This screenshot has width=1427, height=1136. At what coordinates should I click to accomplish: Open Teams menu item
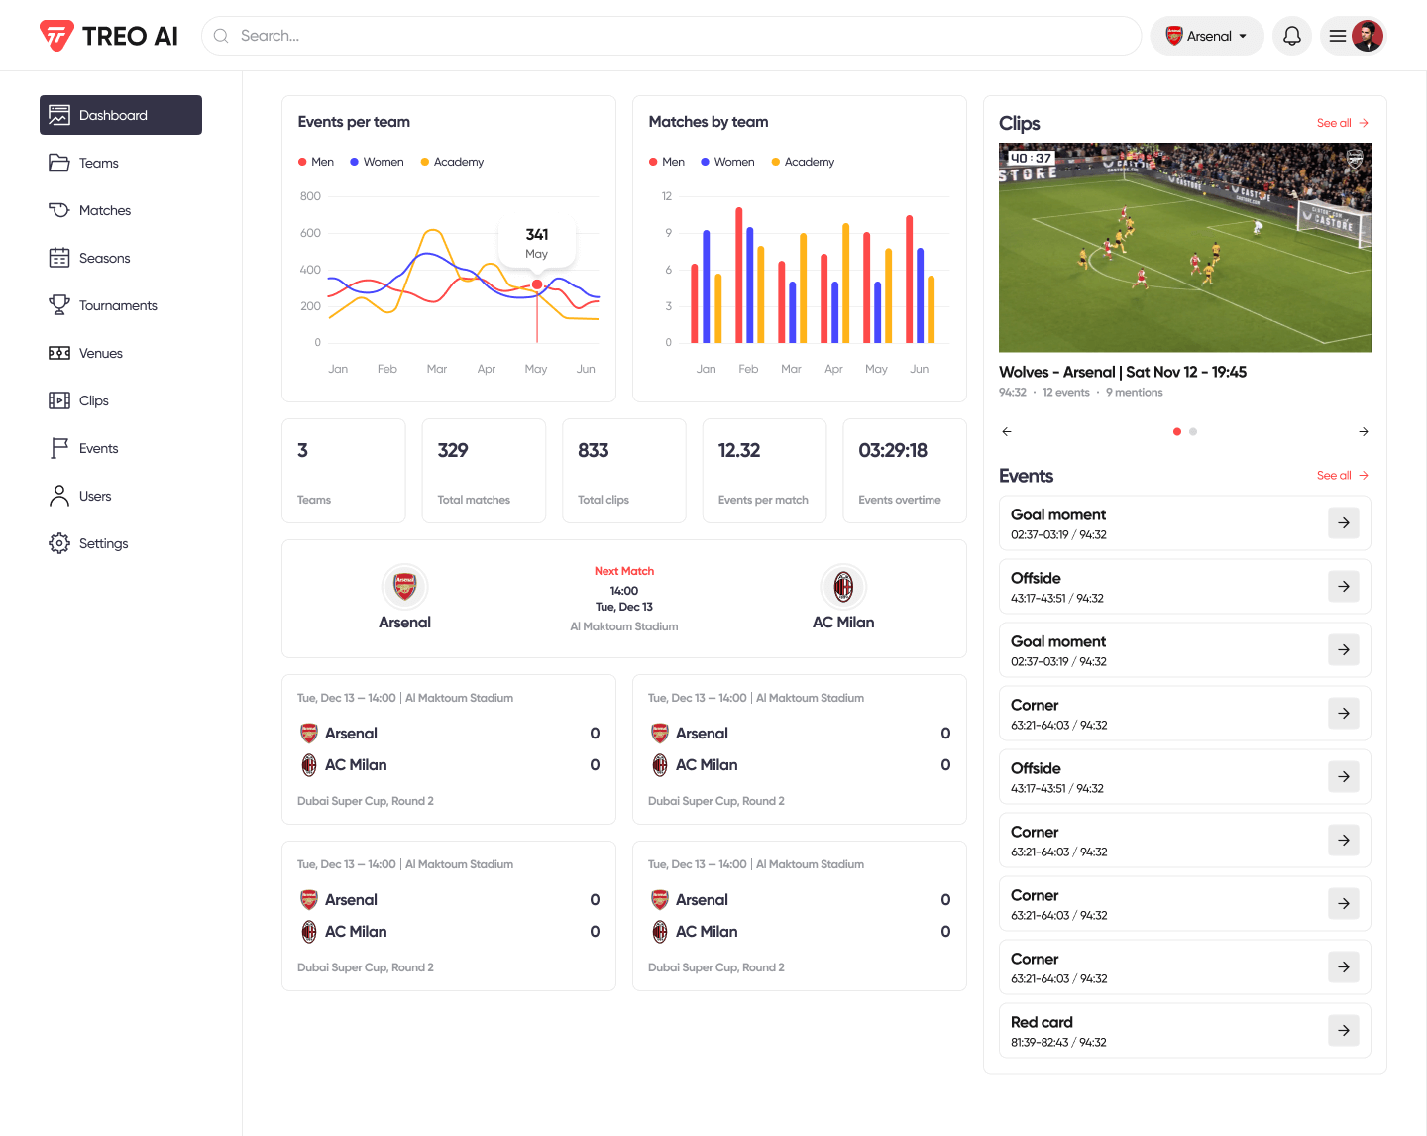point(121,163)
